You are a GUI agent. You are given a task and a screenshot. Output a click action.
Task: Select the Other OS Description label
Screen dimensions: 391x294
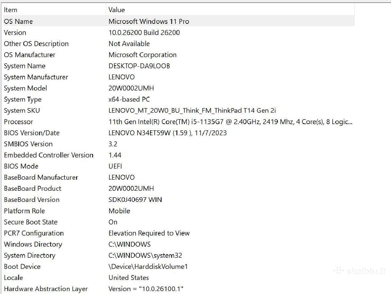(36, 43)
